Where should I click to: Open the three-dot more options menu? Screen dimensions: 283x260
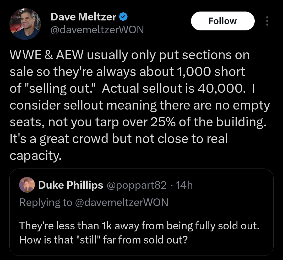tap(267, 21)
